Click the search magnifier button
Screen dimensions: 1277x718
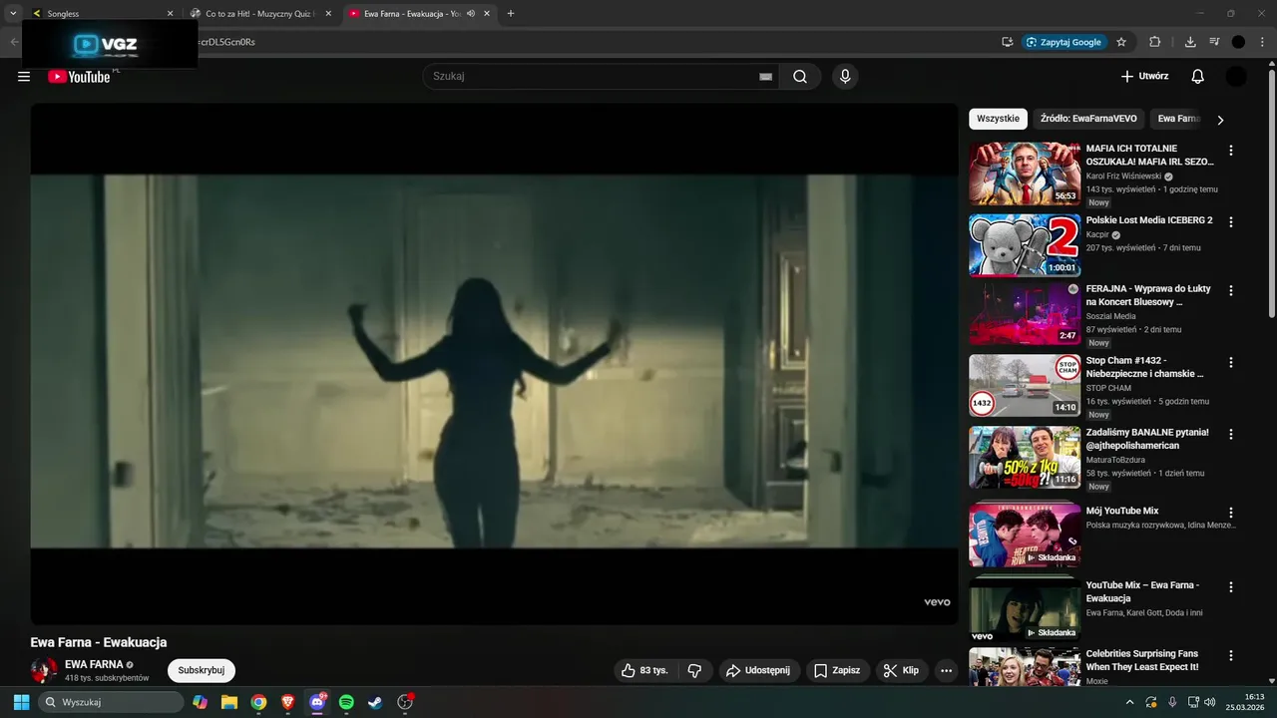coord(800,77)
